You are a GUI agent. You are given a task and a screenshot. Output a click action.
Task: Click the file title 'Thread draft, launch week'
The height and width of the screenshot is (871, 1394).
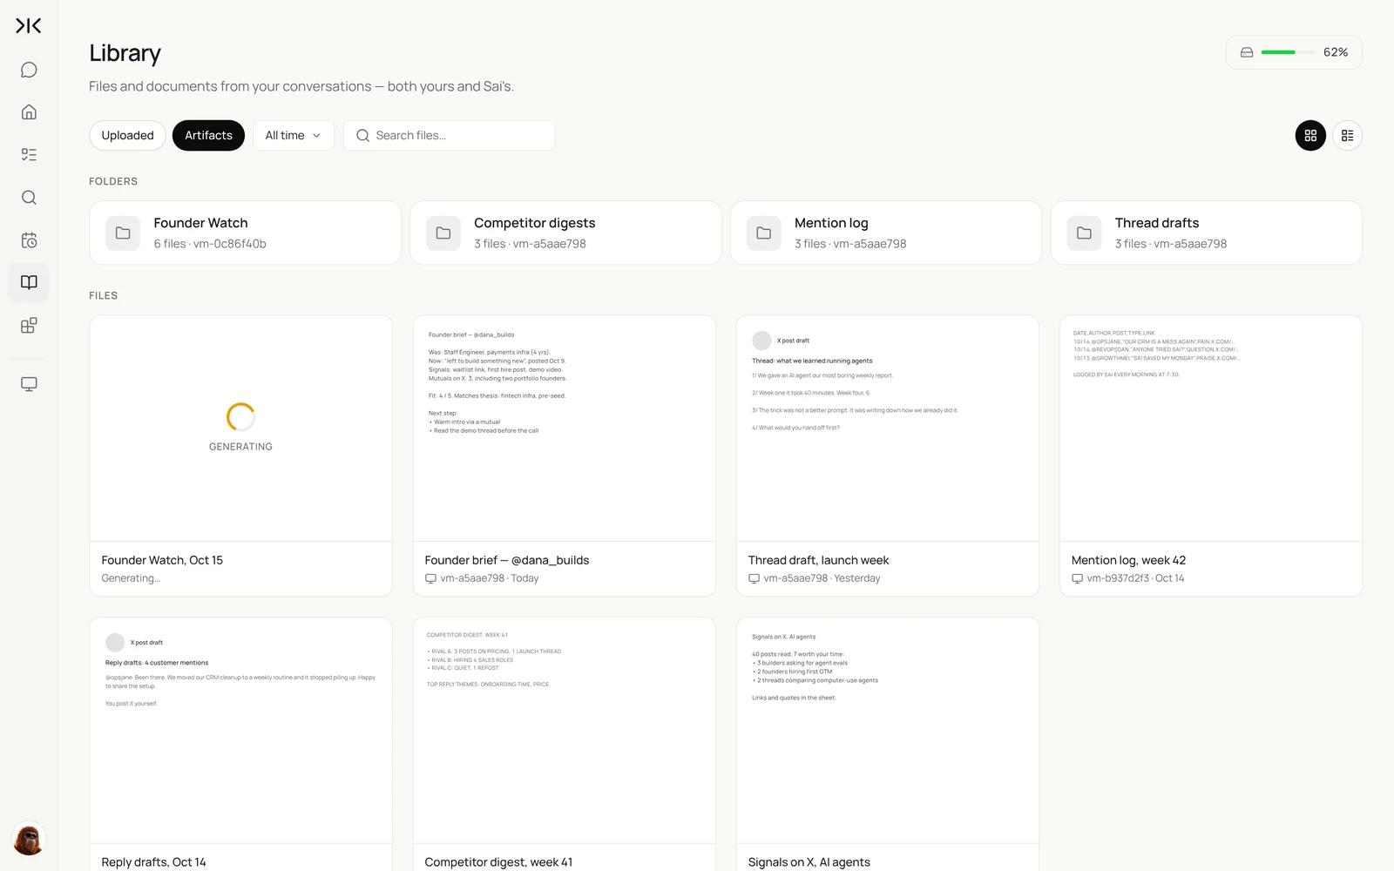818,560
